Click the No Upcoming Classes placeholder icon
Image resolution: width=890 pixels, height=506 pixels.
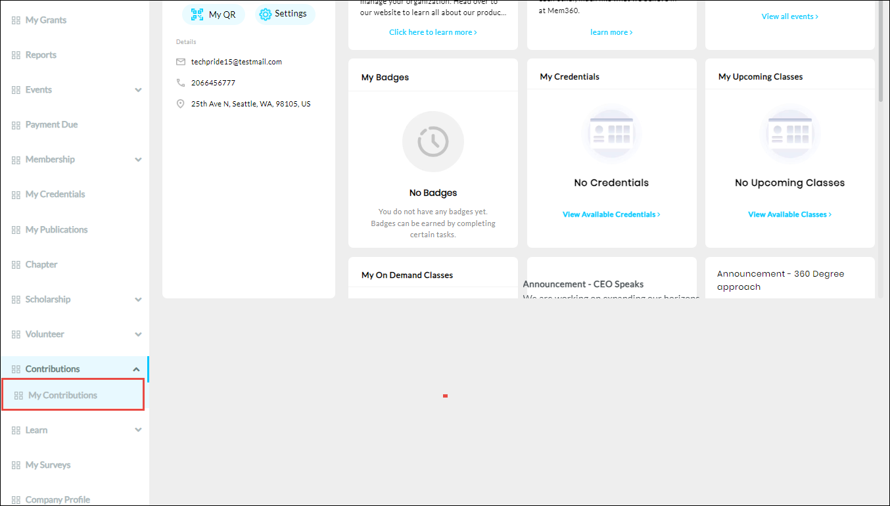[x=789, y=134]
